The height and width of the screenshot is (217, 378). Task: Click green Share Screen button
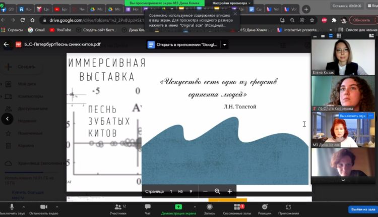(178, 209)
